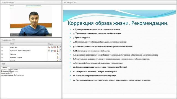Click slide title Коррекция образа жизни

[118, 23]
